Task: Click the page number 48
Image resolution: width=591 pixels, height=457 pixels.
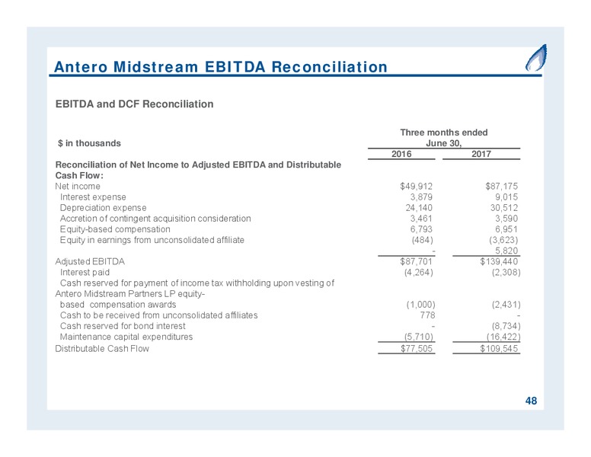Action: (x=531, y=401)
